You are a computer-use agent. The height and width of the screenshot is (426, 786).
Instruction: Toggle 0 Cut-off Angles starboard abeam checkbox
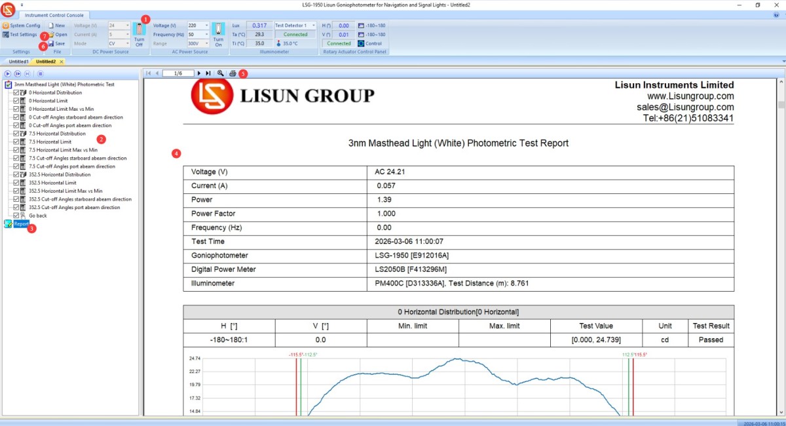[16, 117]
